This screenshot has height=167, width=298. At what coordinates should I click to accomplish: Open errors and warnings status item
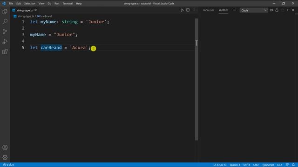pyautogui.click(x=8, y=165)
